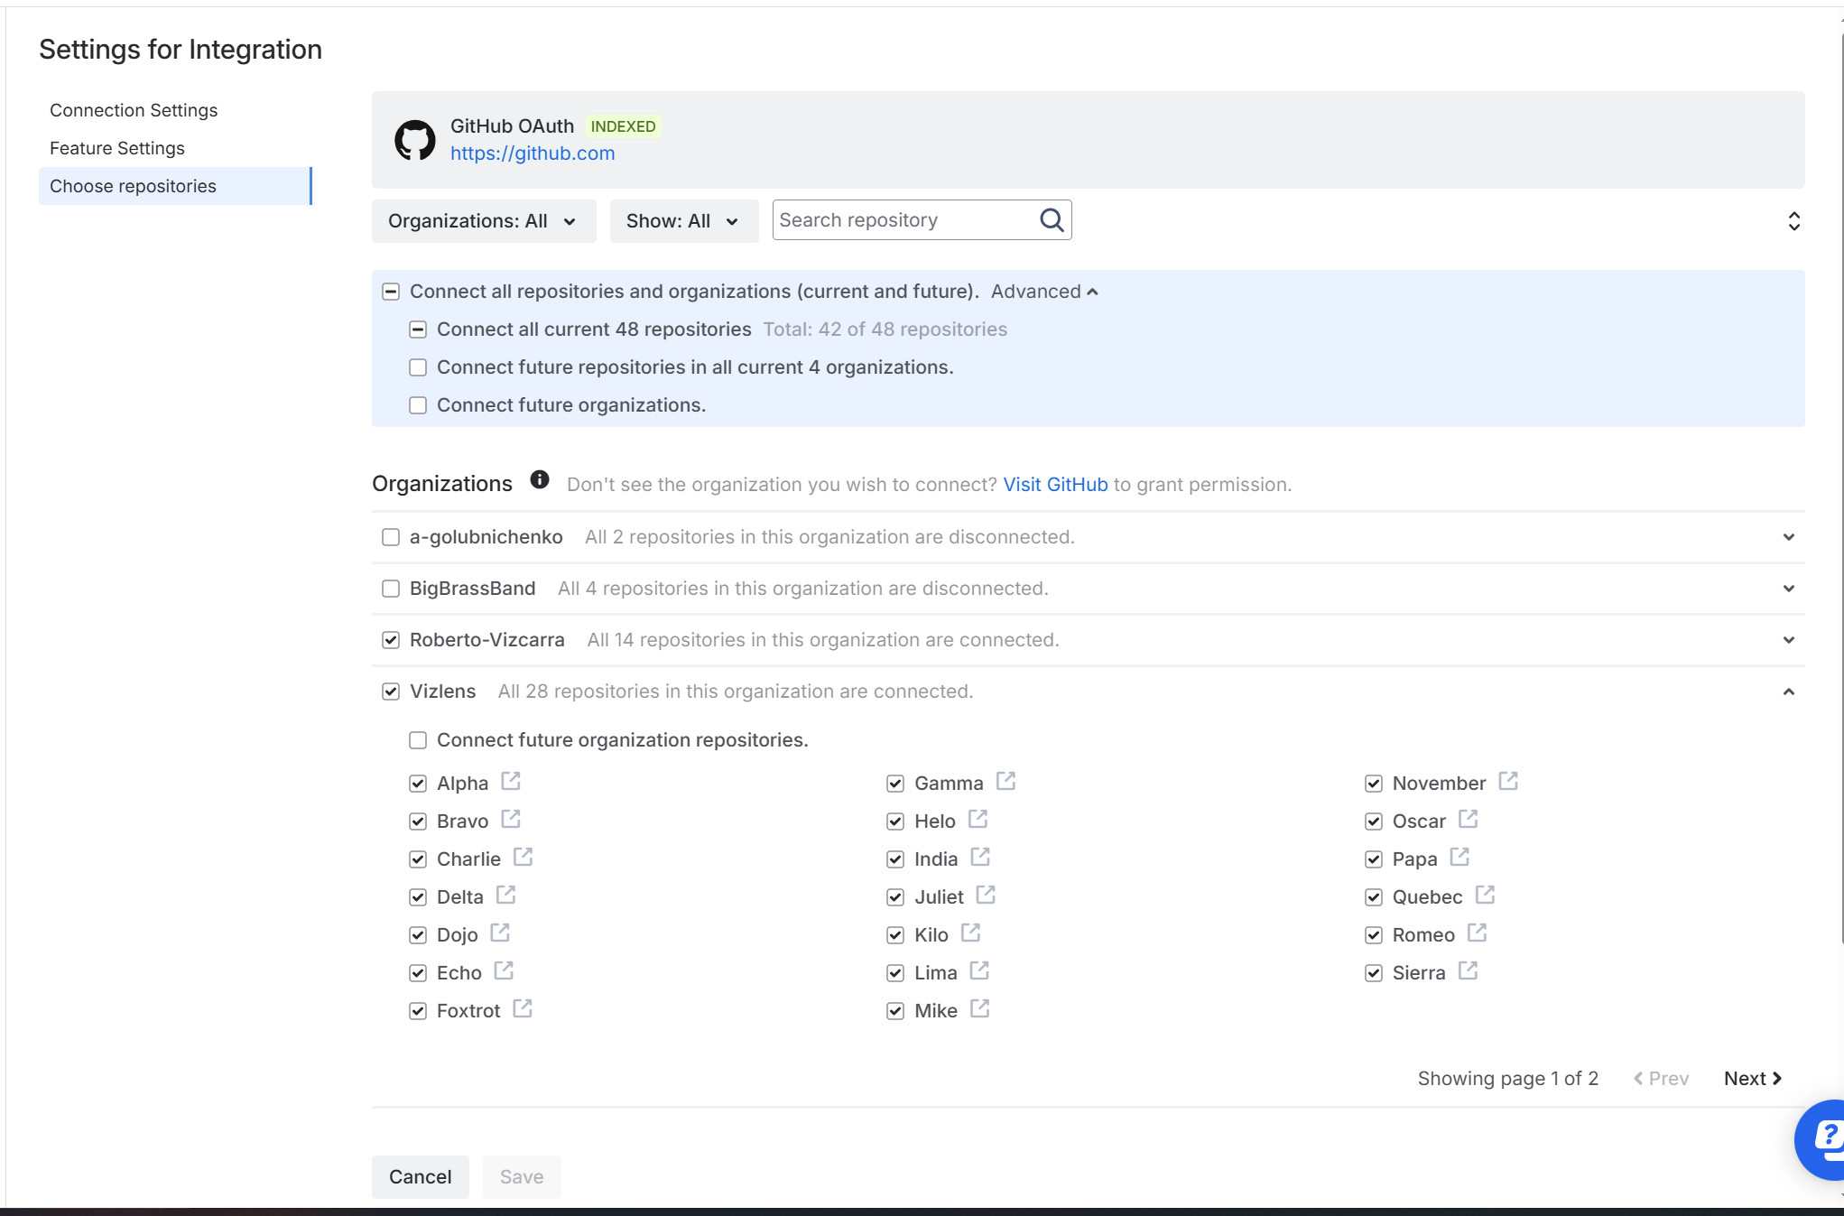This screenshot has height=1216, width=1844.
Task: Open the Foxtrot repository external link icon
Action: click(523, 1008)
